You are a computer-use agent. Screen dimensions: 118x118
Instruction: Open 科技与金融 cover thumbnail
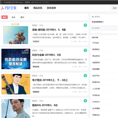16,59
